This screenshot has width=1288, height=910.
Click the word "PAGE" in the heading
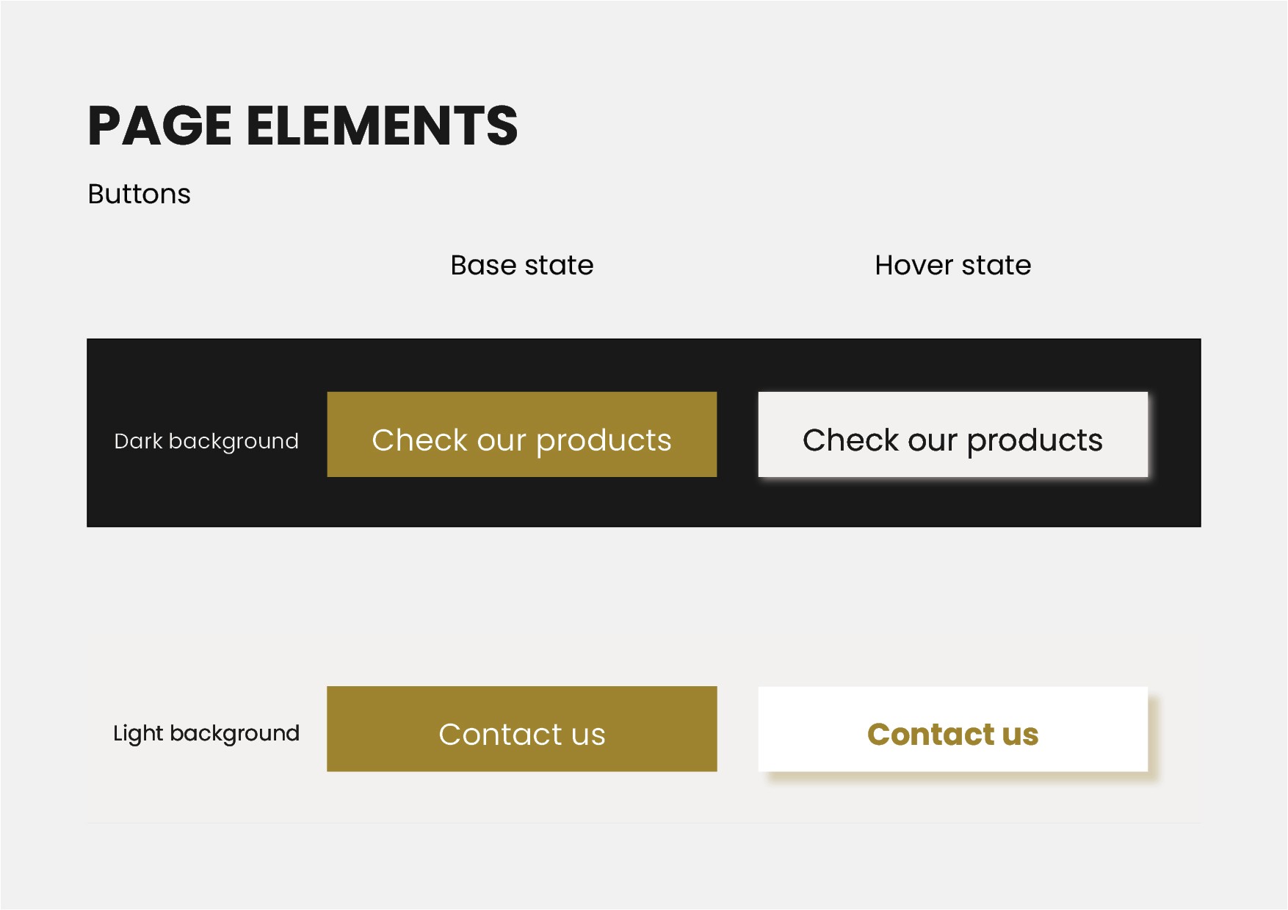pyautogui.click(x=159, y=125)
